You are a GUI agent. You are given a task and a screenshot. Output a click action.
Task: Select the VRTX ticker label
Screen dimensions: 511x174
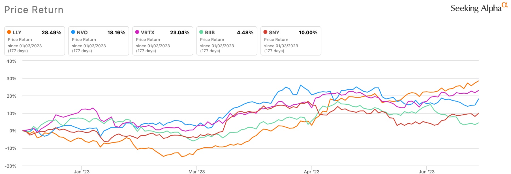(147, 33)
